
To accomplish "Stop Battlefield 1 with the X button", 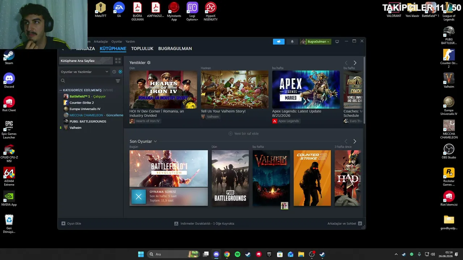I will click(139, 196).
